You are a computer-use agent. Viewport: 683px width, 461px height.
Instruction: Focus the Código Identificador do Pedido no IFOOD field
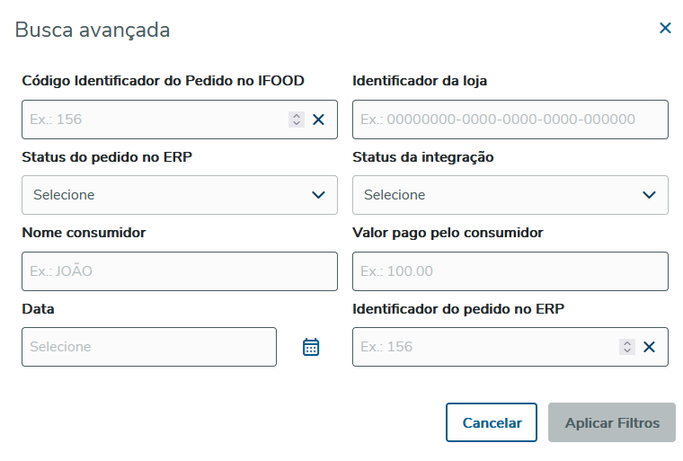(x=153, y=120)
